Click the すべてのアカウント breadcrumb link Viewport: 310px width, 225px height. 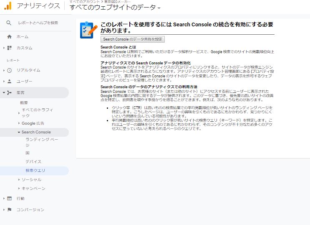[84, 2]
